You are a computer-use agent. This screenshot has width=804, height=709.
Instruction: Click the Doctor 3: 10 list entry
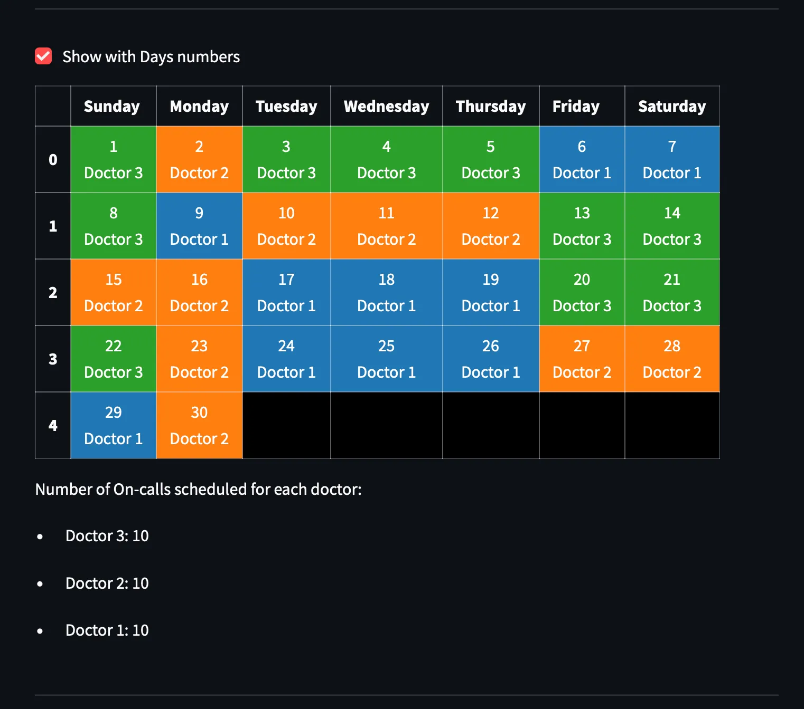(x=107, y=535)
